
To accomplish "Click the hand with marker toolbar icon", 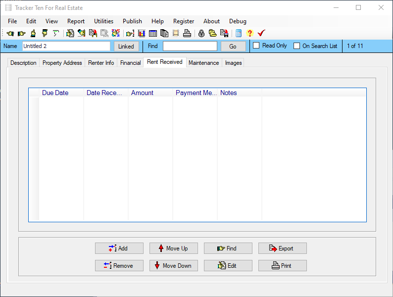I will point(82,33).
